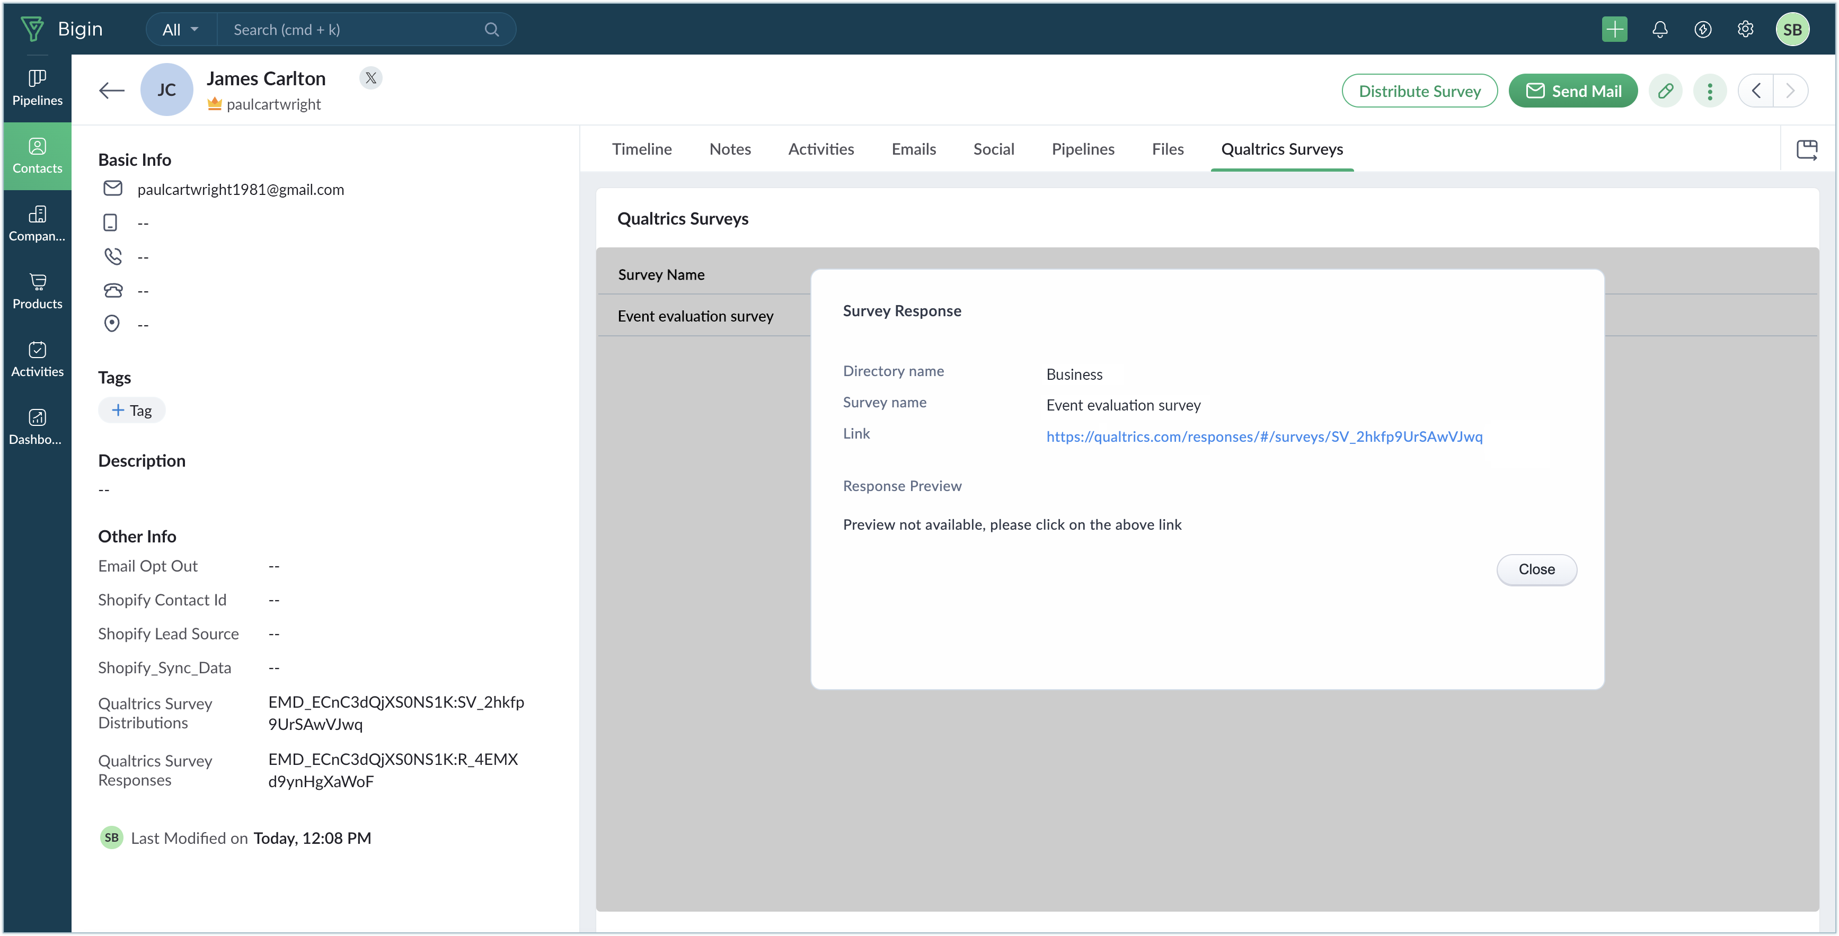Viewport: 1839px width, 936px height.
Task: Click the green plus quick-create button
Action: (1614, 29)
